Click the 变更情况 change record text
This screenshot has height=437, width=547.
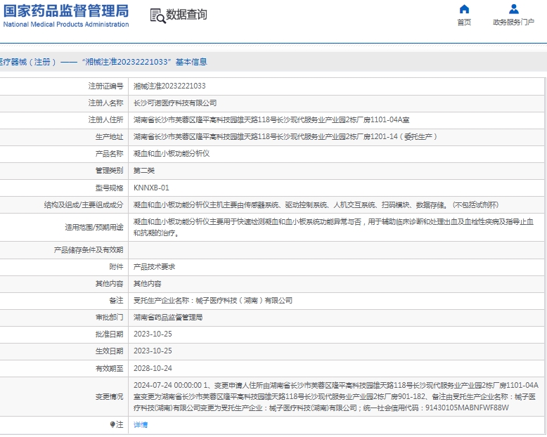point(336,396)
